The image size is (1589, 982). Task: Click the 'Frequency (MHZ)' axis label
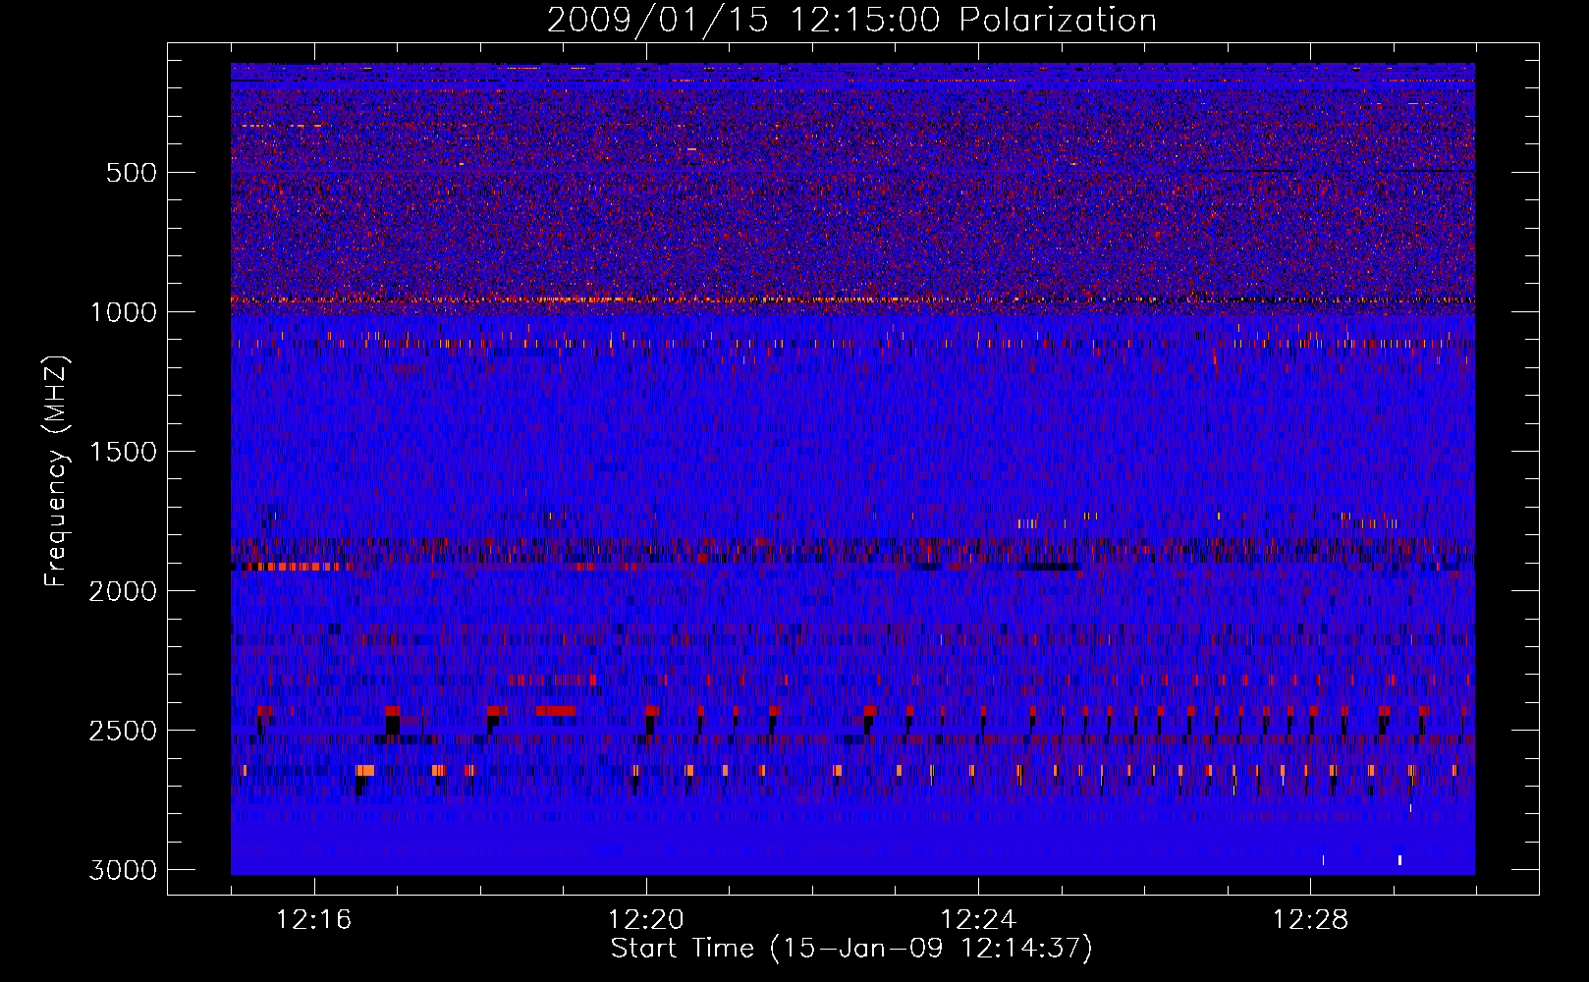[57, 471]
